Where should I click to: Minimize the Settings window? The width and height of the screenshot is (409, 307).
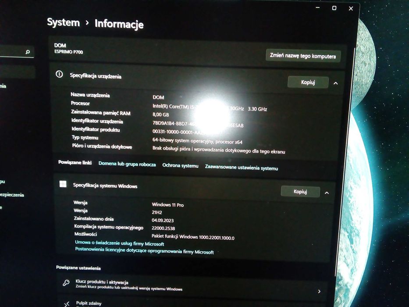(317, 7)
